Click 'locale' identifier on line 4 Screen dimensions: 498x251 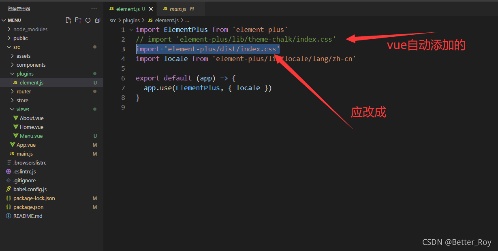(x=176, y=59)
